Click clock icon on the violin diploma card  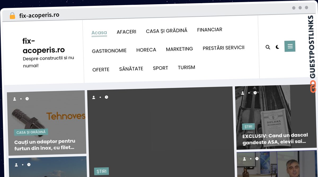255,93
